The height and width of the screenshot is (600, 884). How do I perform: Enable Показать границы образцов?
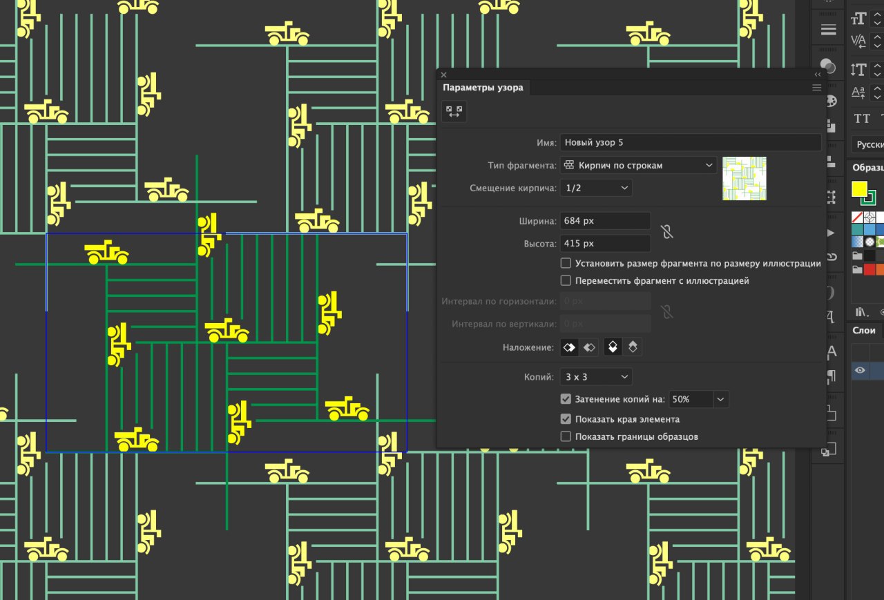566,436
